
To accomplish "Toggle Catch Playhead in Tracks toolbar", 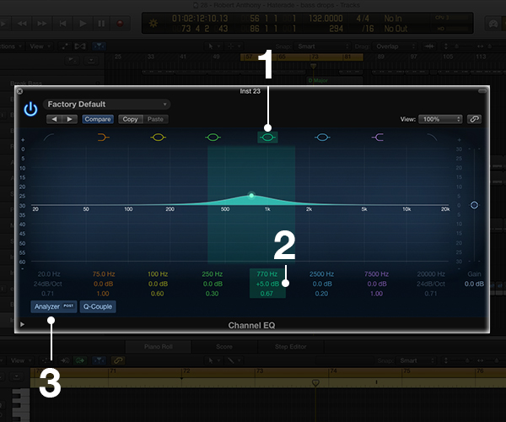I will click(x=99, y=46).
